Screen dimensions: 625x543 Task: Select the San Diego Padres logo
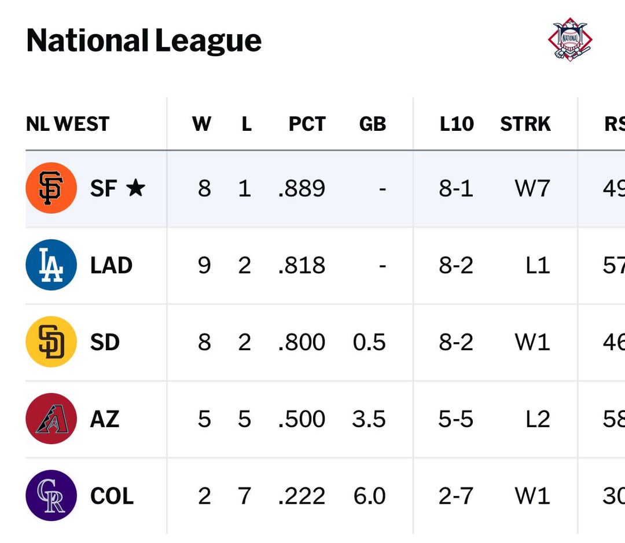(51, 342)
